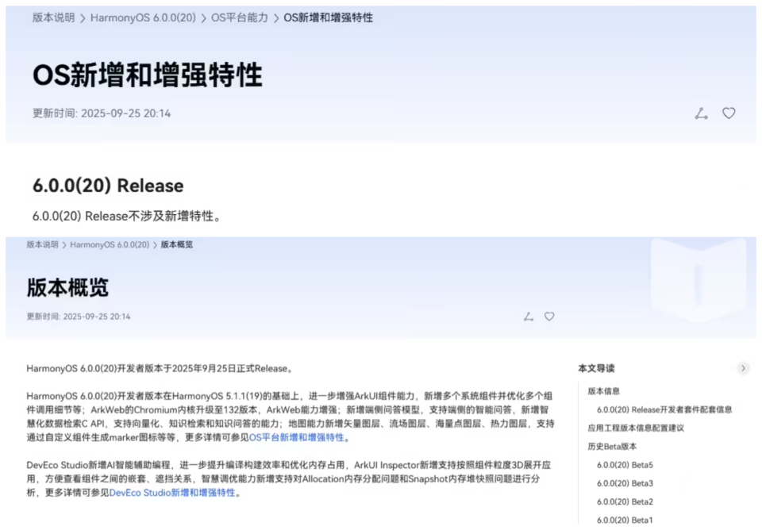Navigate to 应用工程版本信息配置建议 section
The width and height of the screenshot is (762, 530).
click(x=636, y=428)
